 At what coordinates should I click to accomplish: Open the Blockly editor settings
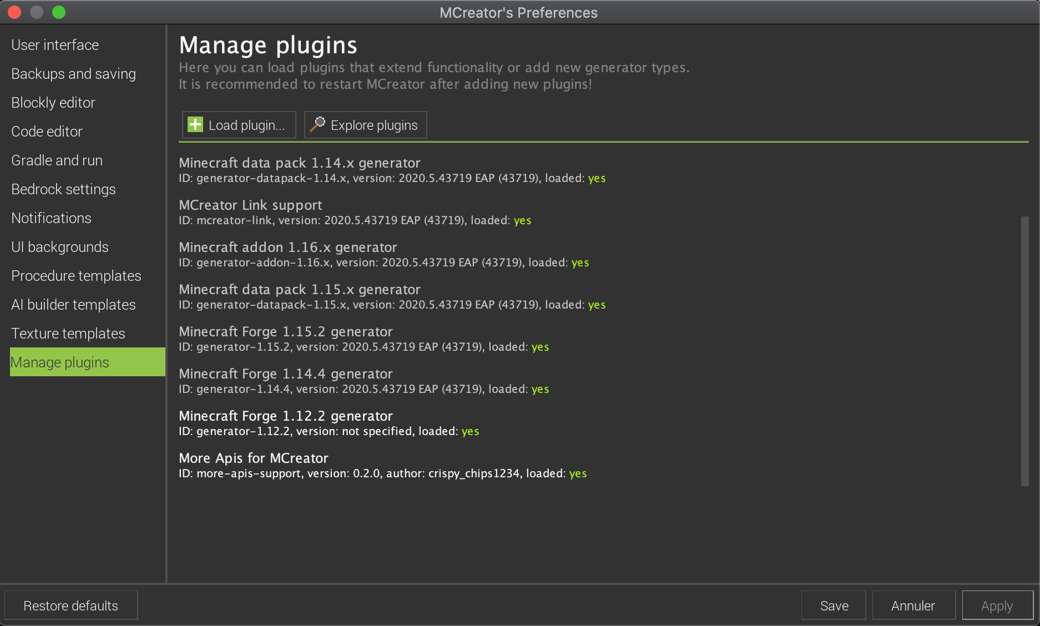(x=53, y=102)
